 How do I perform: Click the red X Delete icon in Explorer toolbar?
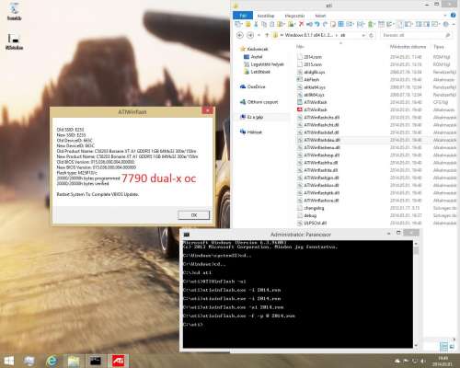(x=301, y=24)
